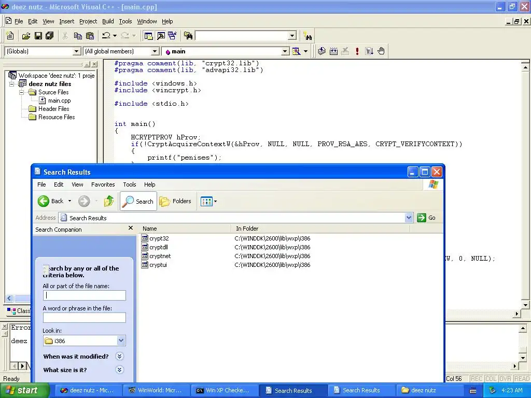Open the Favorites menu in Search Results
The height and width of the screenshot is (398, 531).
click(x=103, y=184)
